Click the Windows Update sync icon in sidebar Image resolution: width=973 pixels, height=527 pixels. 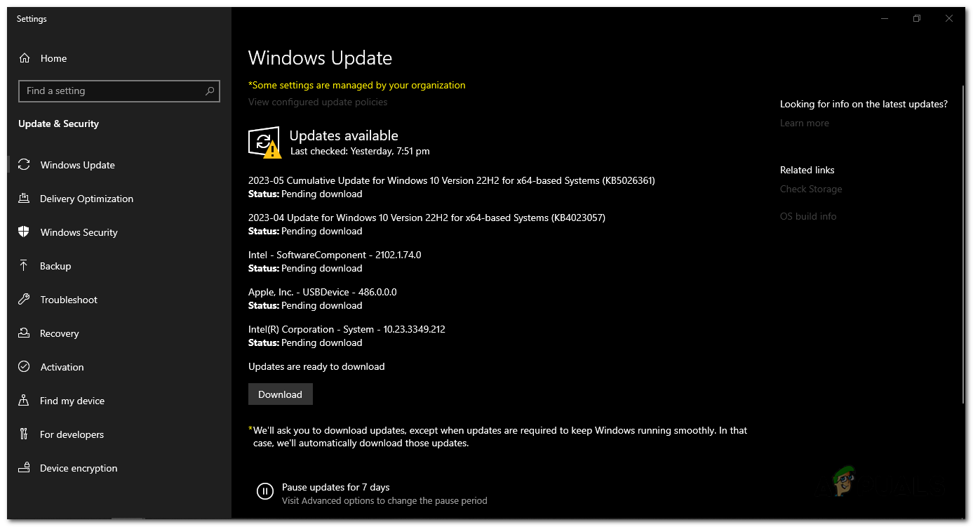(24, 165)
